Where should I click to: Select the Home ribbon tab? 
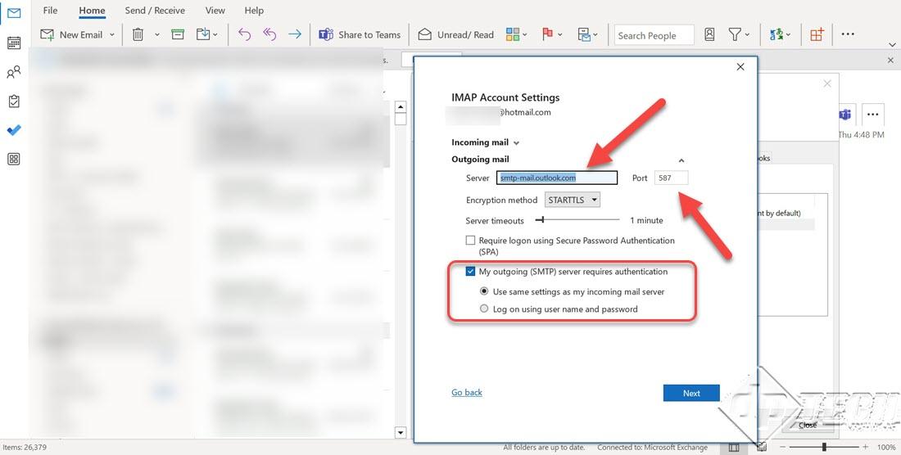tap(92, 11)
